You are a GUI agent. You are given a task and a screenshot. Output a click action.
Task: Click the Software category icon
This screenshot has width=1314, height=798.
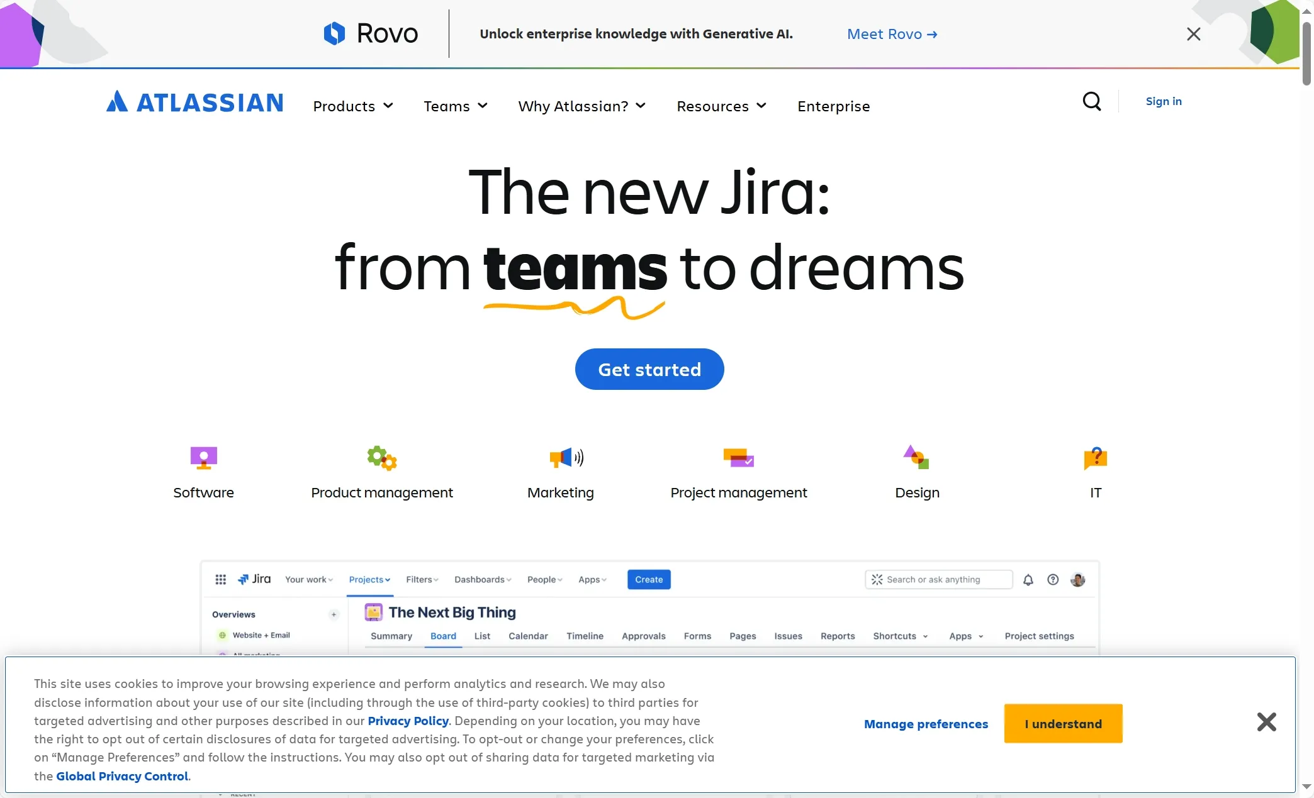click(x=203, y=457)
